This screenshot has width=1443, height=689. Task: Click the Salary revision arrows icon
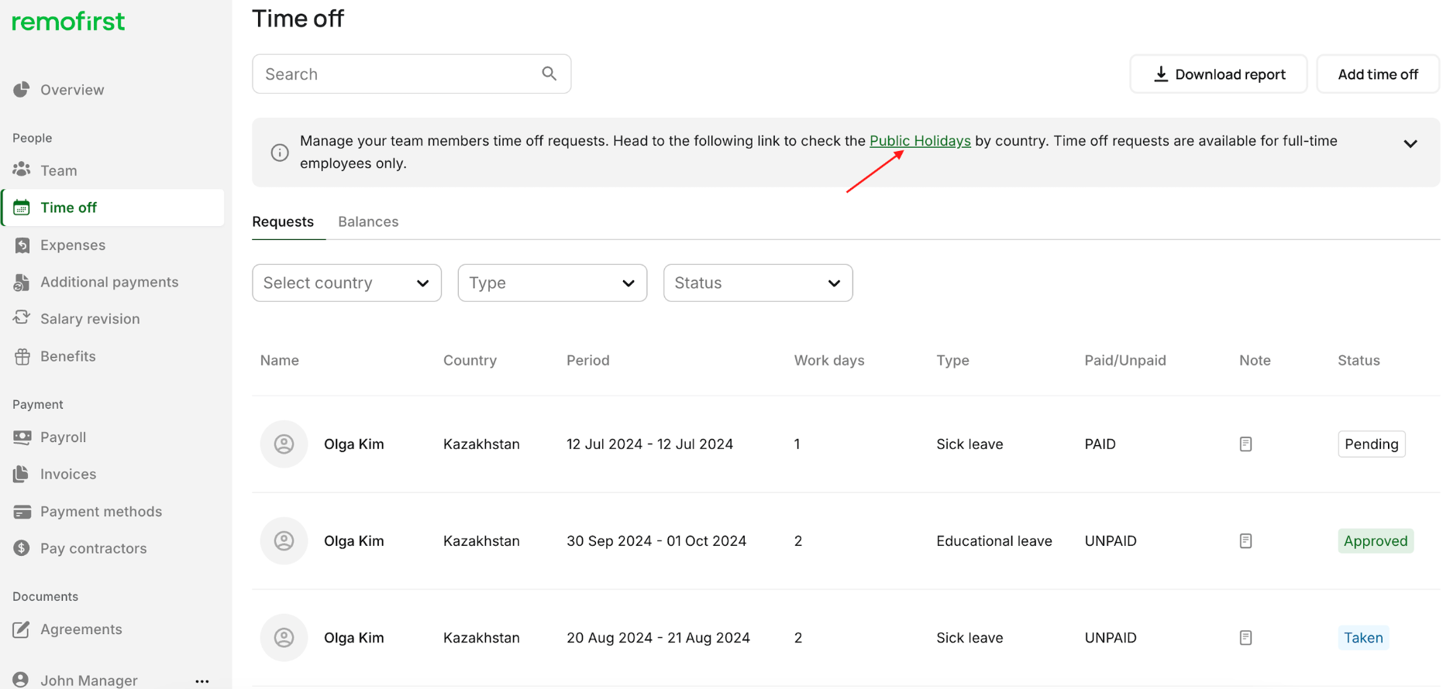pos(22,318)
